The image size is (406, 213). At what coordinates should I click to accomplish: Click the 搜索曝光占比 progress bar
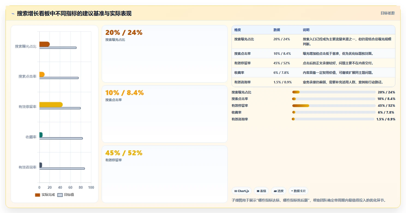334,92
